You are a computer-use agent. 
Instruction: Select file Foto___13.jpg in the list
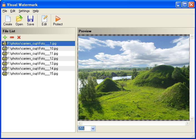38,64
